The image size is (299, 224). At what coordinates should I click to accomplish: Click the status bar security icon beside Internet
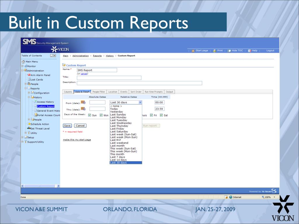(x=226, y=197)
